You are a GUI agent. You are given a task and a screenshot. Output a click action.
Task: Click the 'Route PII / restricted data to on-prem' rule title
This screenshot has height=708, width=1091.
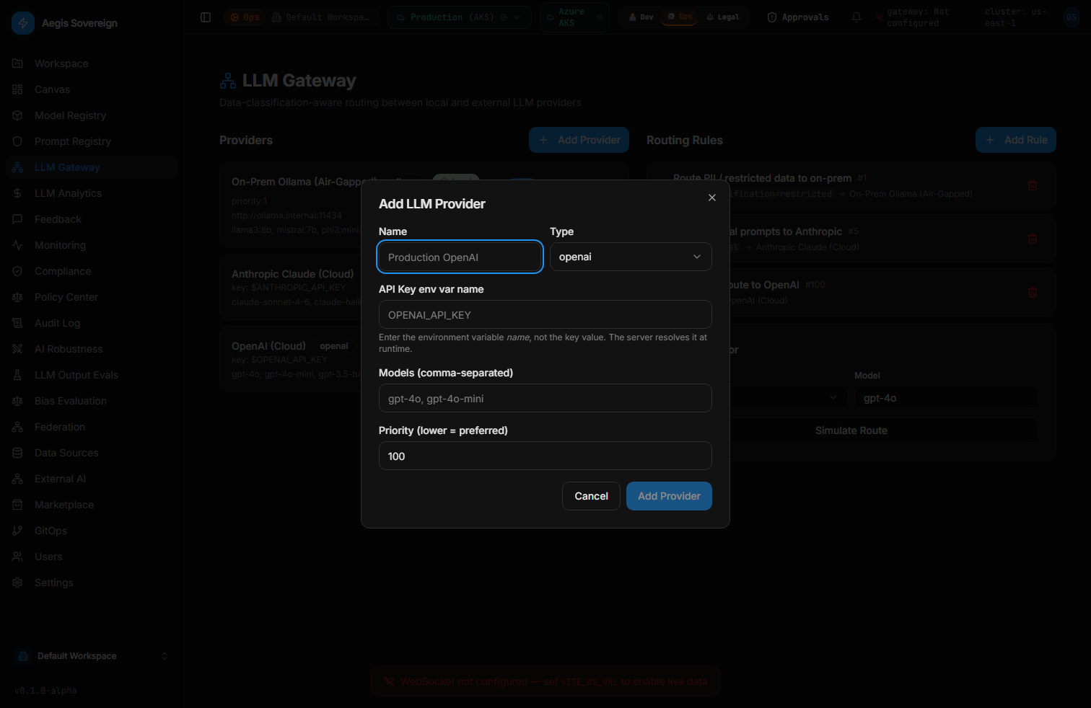click(762, 178)
